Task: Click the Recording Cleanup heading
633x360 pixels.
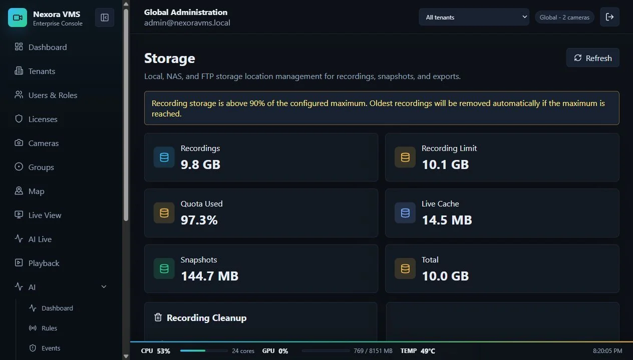Action: (206, 317)
